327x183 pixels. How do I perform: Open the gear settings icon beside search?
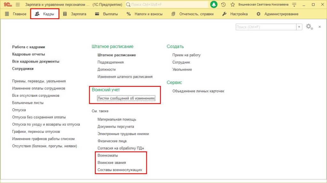tap(308, 27)
